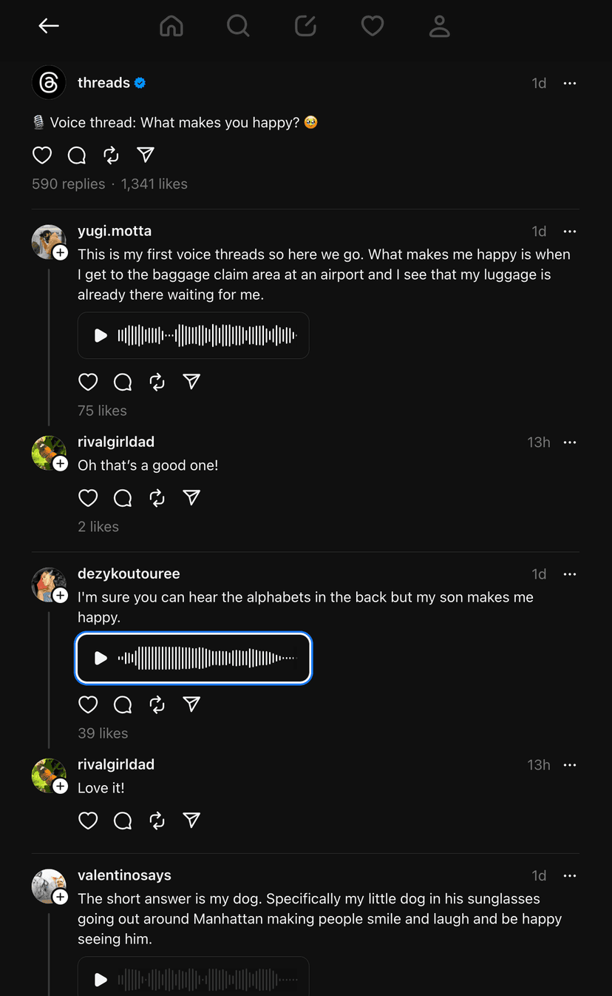Click the compose new thread icon
The width and height of the screenshot is (612, 996).
coord(305,26)
